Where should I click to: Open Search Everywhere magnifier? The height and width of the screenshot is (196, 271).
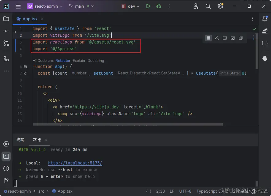point(208,6)
